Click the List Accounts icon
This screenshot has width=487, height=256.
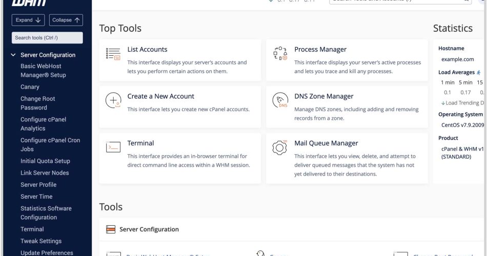[x=113, y=54]
